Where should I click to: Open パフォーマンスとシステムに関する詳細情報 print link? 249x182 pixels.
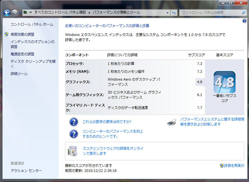click(212, 122)
